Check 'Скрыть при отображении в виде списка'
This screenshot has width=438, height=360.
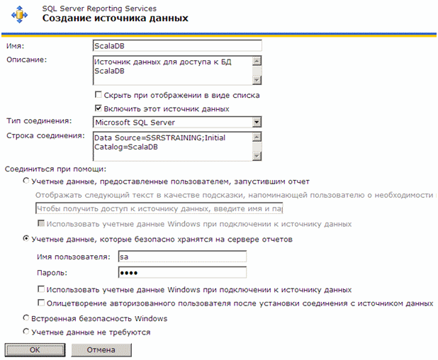point(98,95)
